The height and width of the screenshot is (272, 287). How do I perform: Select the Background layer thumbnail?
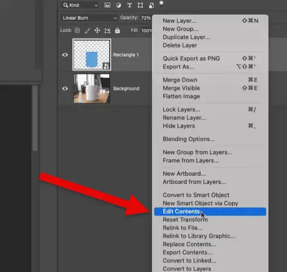(x=92, y=89)
